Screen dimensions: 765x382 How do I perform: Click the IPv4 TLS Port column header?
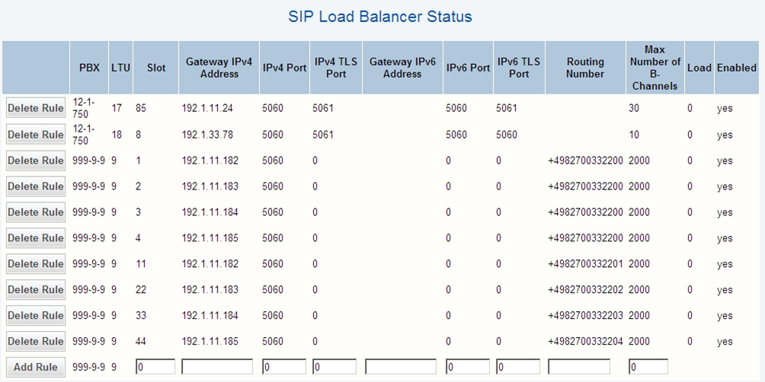click(x=336, y=68)
